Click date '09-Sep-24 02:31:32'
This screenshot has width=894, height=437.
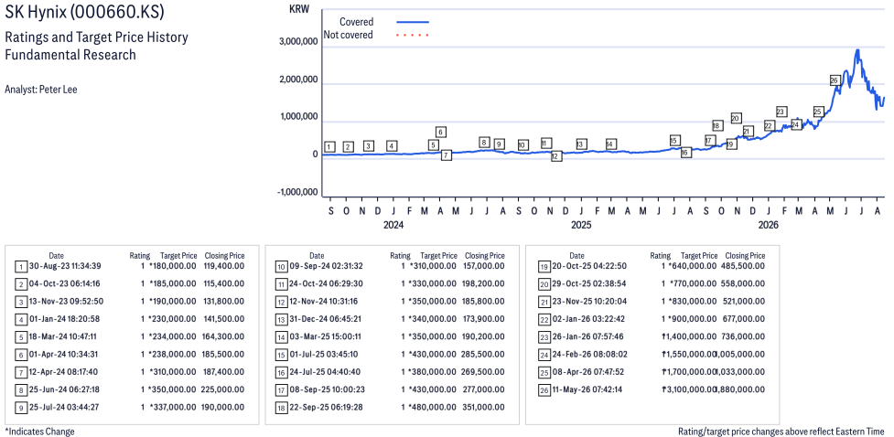pos(326,266)
